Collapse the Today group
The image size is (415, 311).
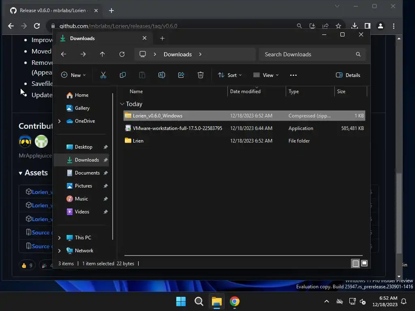click(122, 104)
